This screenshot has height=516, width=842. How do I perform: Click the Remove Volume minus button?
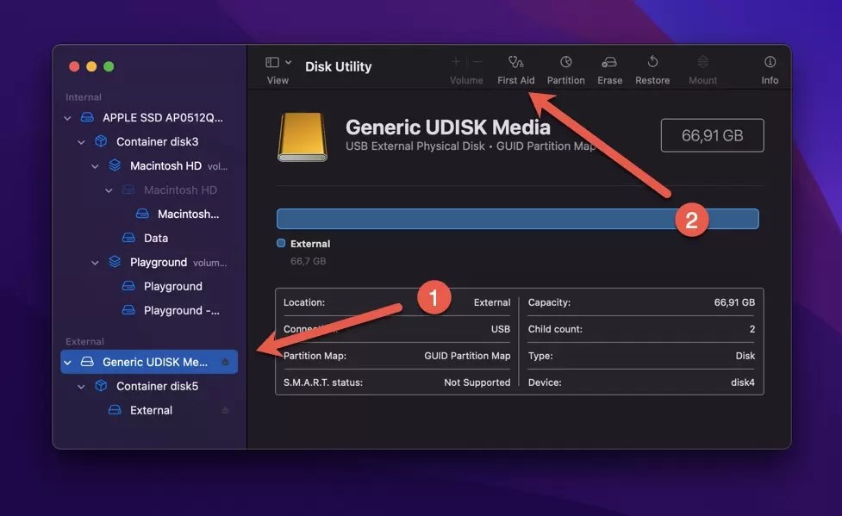[476, 62]
